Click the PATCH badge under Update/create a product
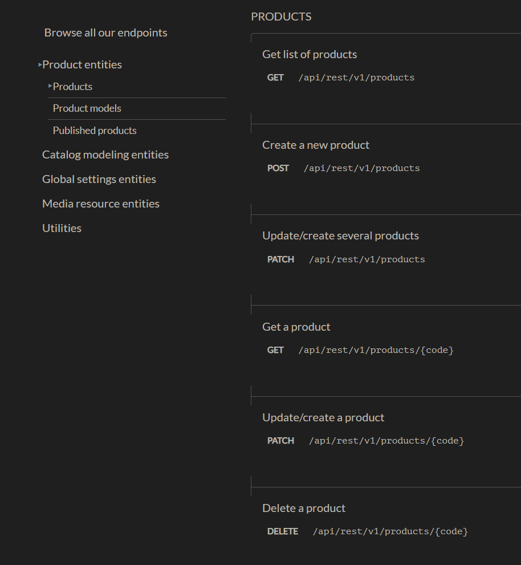 tap(280, 440)
